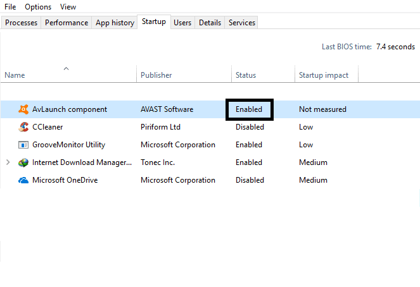Open the Performance tab
The height and width of the screenshot is (287, 420).
[67, 23]
